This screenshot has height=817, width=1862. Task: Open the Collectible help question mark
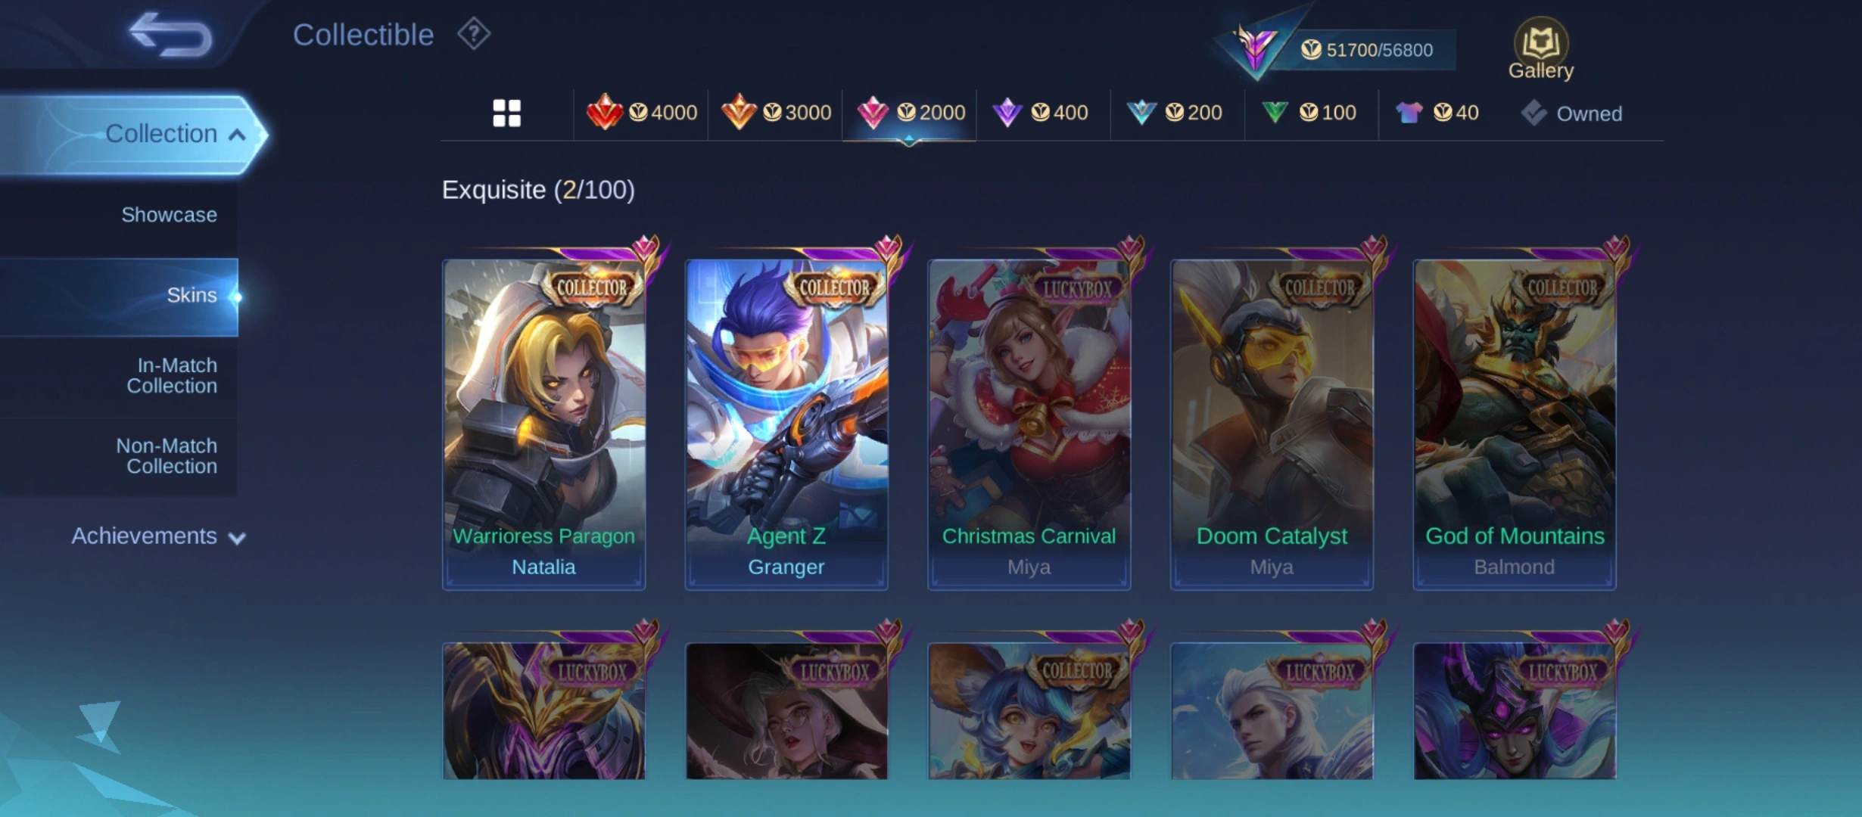(474, 34)
